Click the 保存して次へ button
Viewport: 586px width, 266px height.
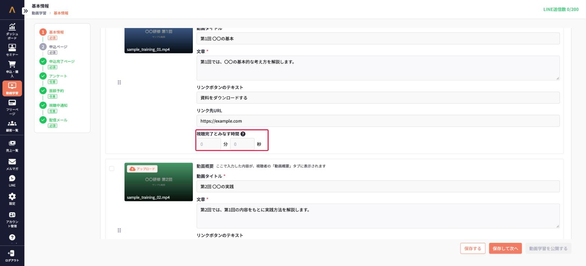(x=505, y=248)
